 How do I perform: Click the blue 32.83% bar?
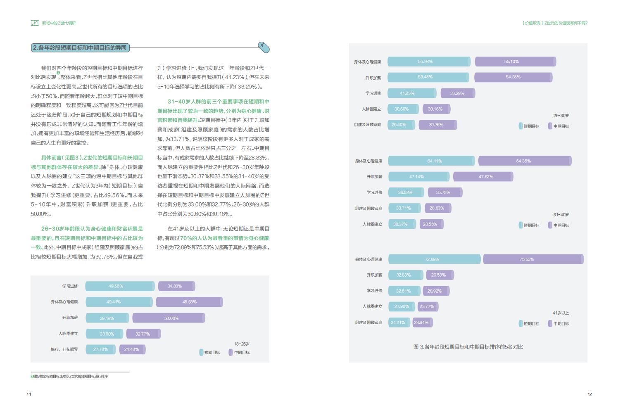(x=406, y=275)
